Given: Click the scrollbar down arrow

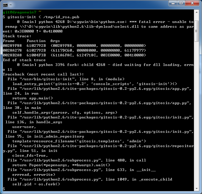Looking at the screenshot, I should coord(197,188).
